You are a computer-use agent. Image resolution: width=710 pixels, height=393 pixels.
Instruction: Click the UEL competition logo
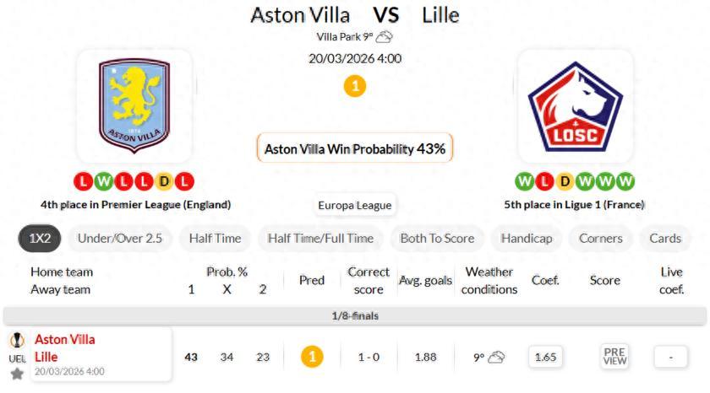[x=17, y=342]
